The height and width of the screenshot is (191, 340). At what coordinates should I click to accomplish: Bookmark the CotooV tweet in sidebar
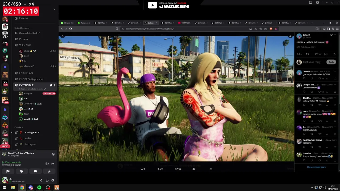click(325, 54)
